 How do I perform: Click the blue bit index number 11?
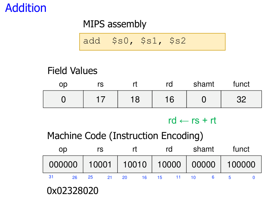click(x=178, y=177)
